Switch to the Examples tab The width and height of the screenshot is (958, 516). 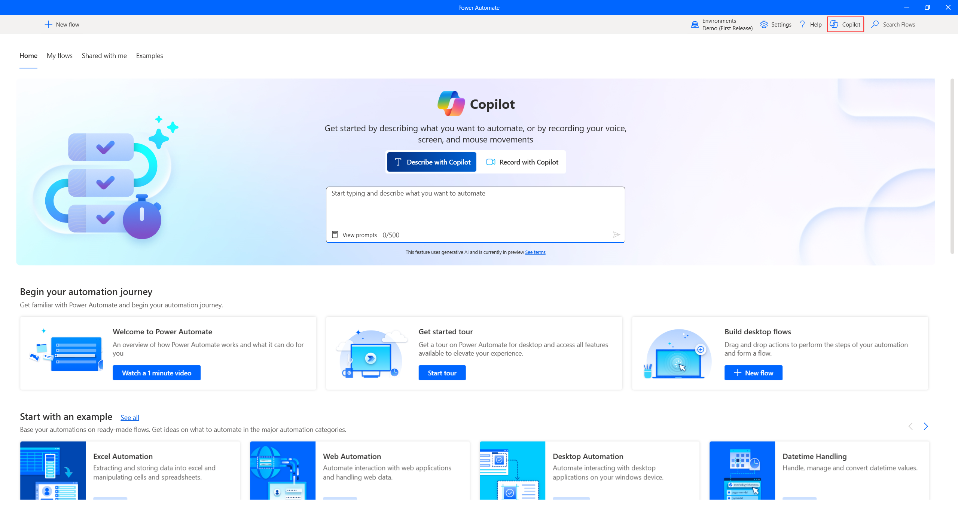point(149,55)
